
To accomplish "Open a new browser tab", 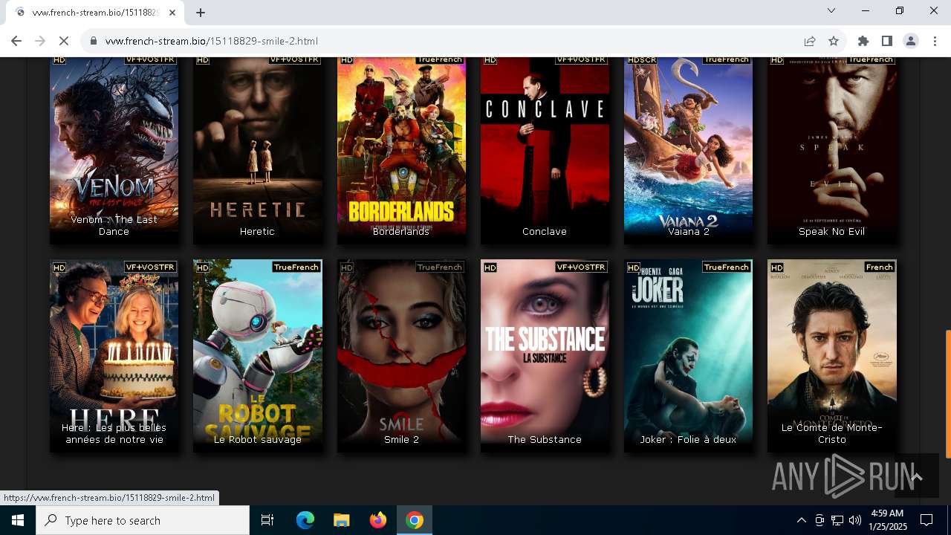I will pos(201,12).
